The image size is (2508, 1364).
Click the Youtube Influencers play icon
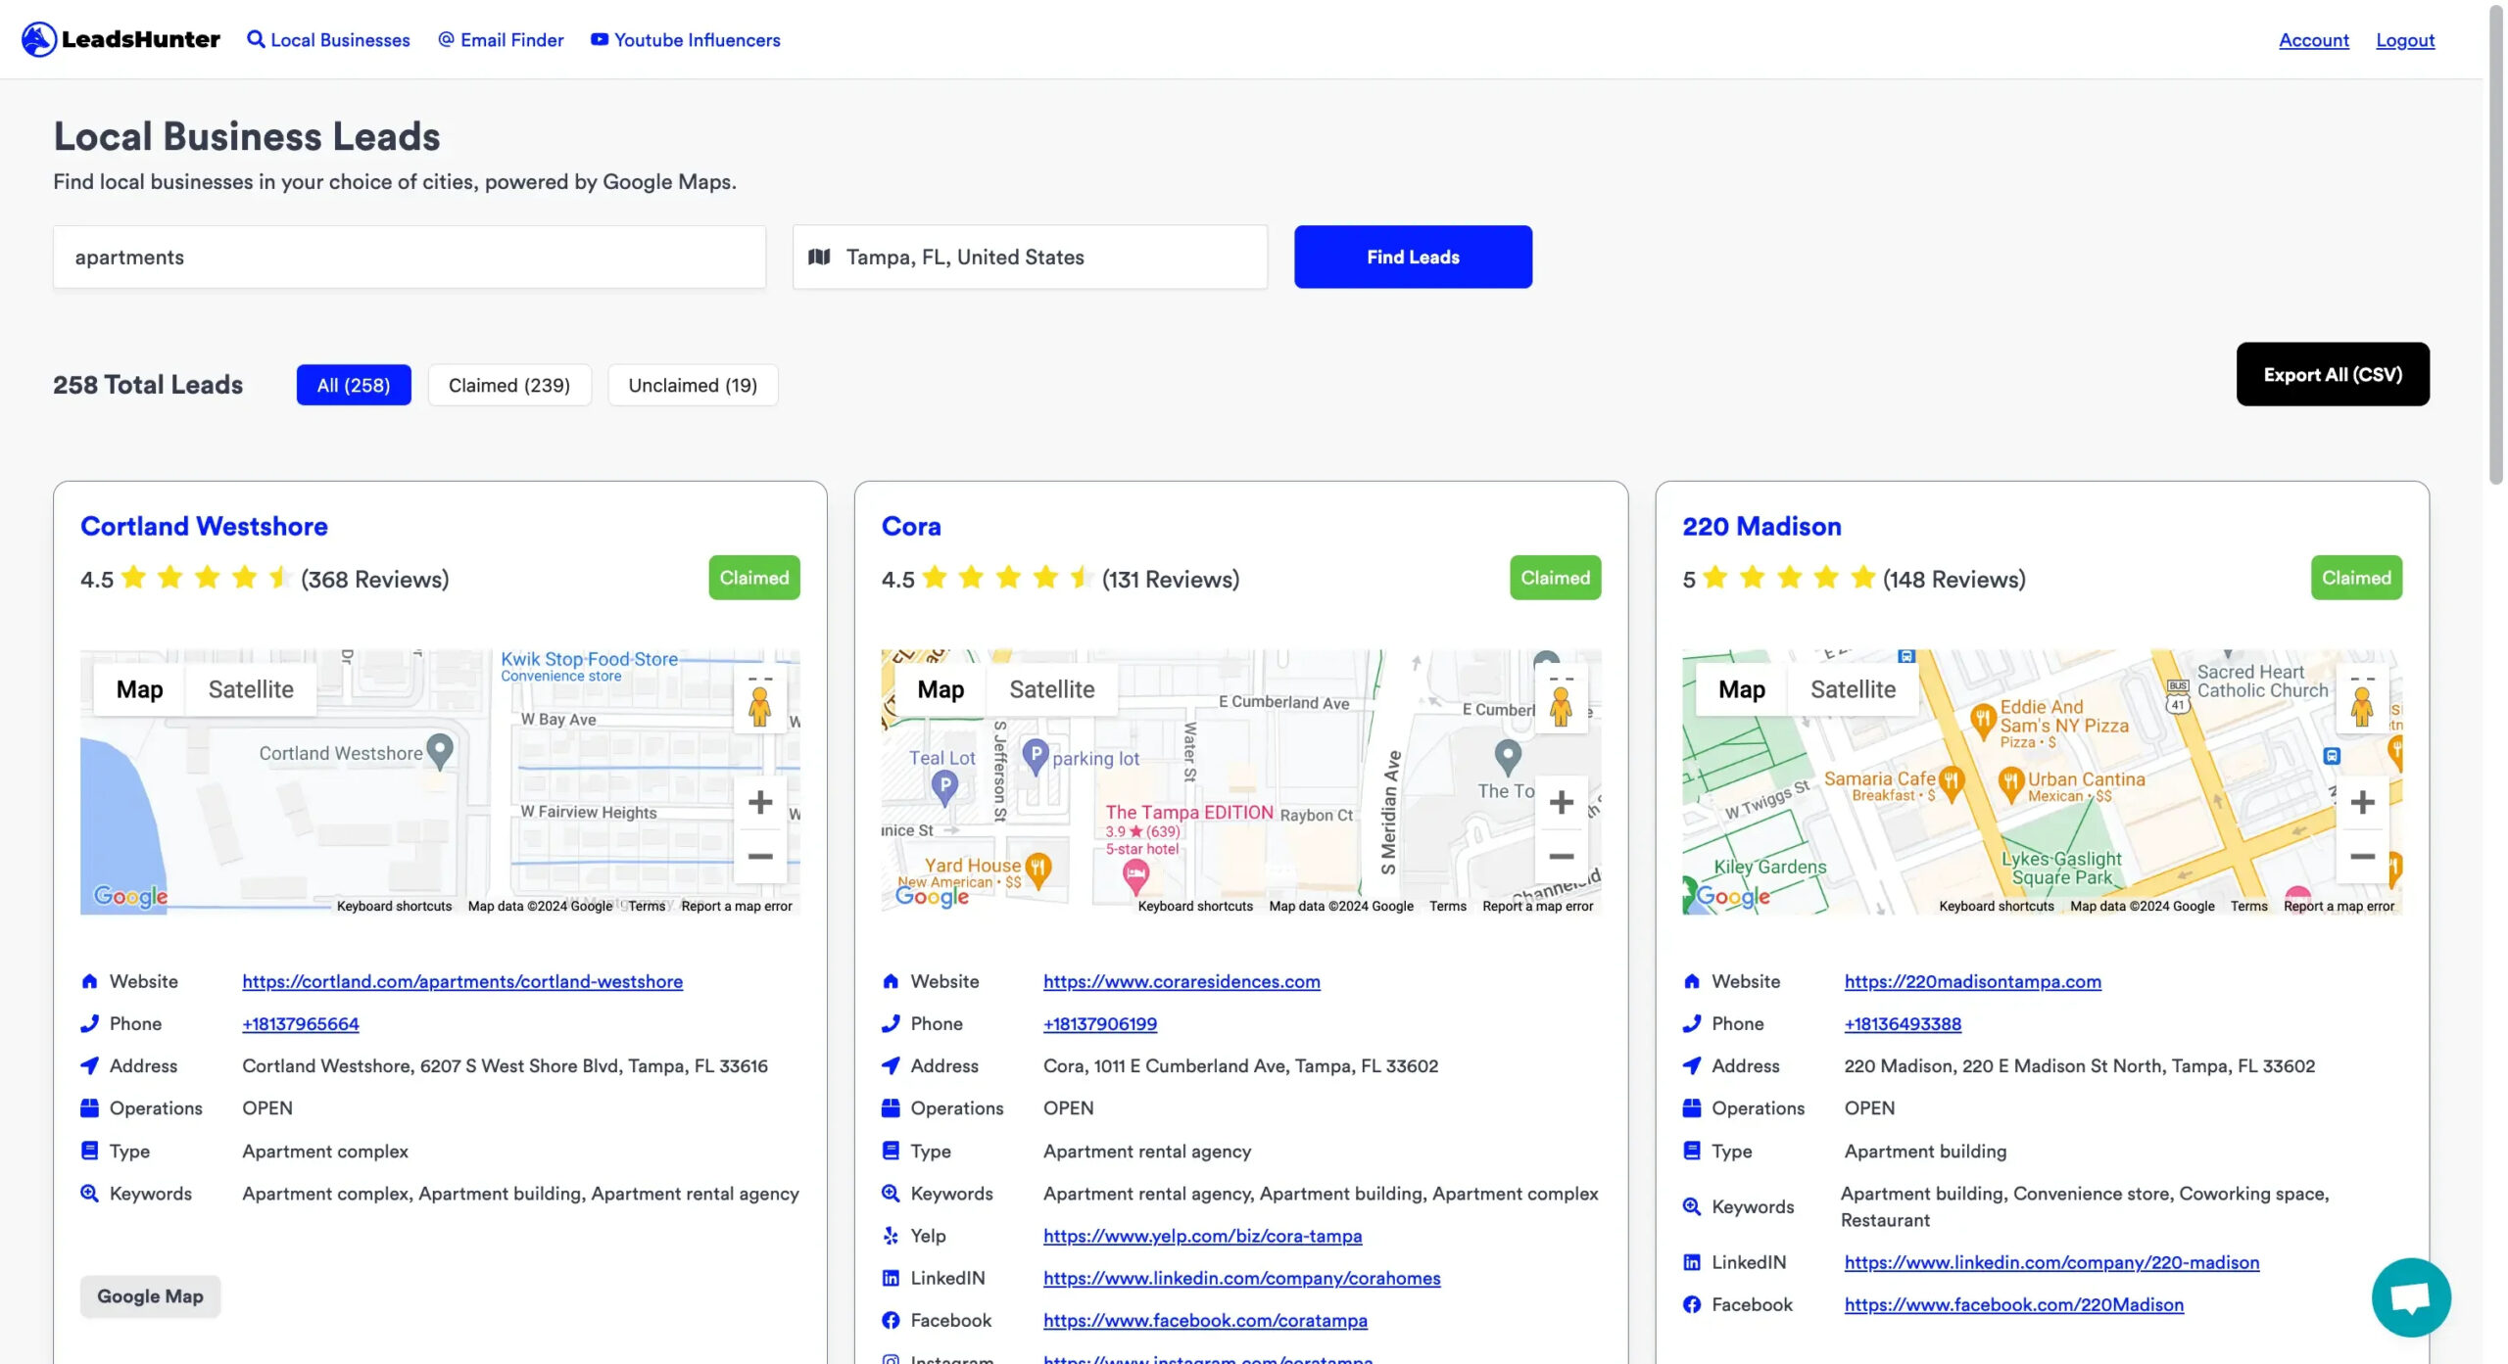[597, 38]
